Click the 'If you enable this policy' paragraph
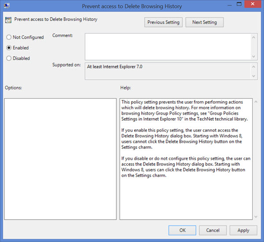The image size is (264, 242). [182, 139]
